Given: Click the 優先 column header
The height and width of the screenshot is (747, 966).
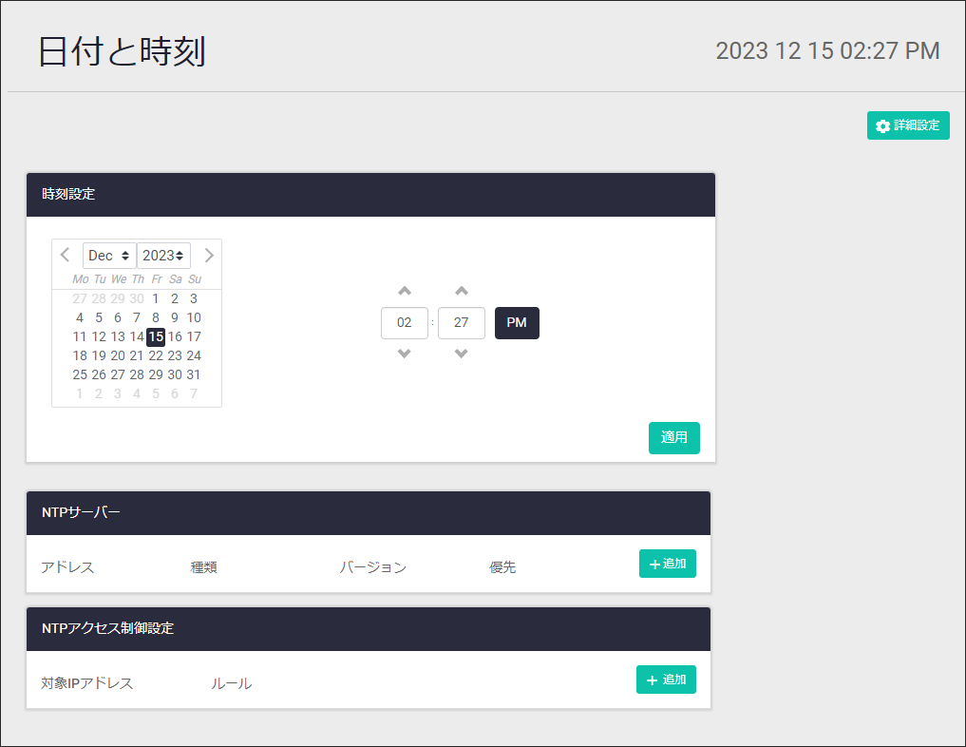Looking at the screenshot, I should click(502, 567).
